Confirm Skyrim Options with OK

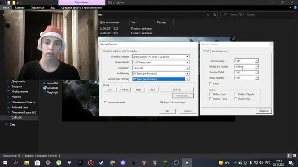click(167, 111)
